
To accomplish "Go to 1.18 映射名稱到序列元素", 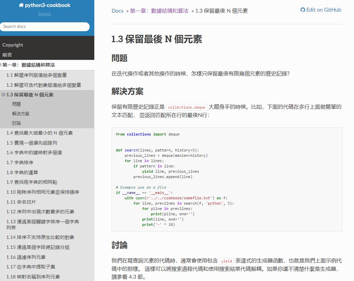I will click(x=33, y=277).
